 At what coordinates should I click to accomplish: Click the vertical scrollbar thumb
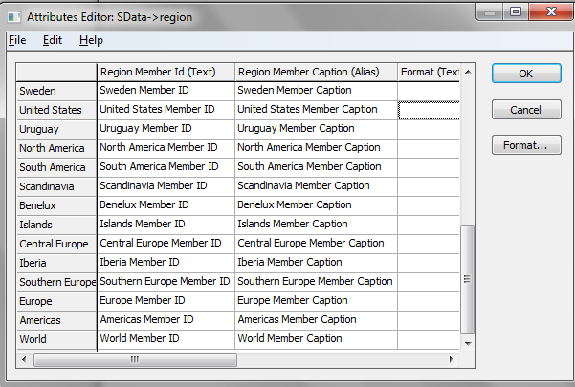468,279
